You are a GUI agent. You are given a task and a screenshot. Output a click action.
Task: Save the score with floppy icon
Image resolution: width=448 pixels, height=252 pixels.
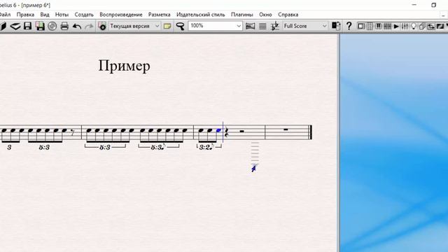click(x=28, y=27)
